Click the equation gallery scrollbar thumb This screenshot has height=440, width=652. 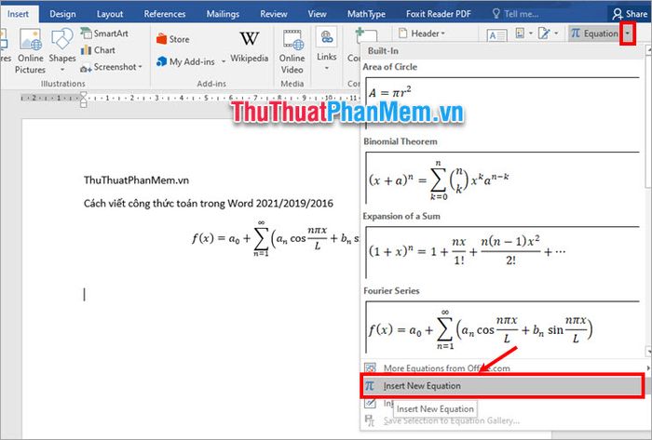click(648, 120)
